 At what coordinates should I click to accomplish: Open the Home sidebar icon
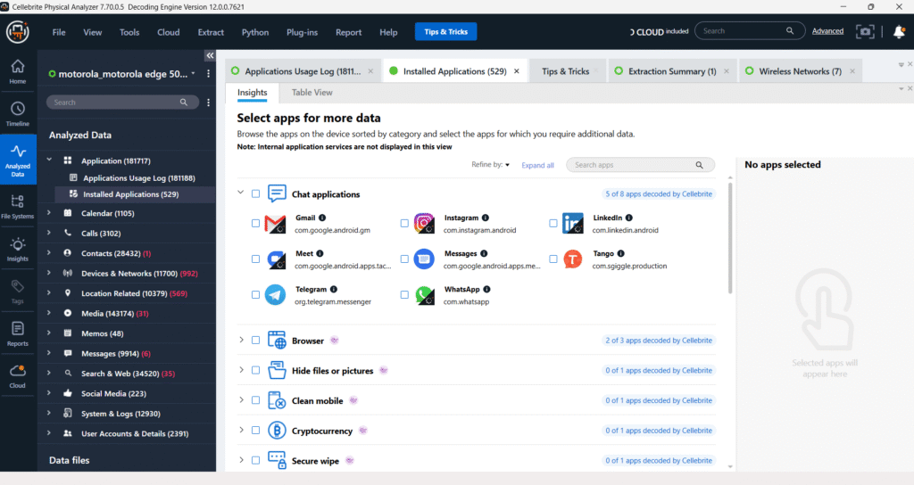pyautogui.click(x=18, y=71)
